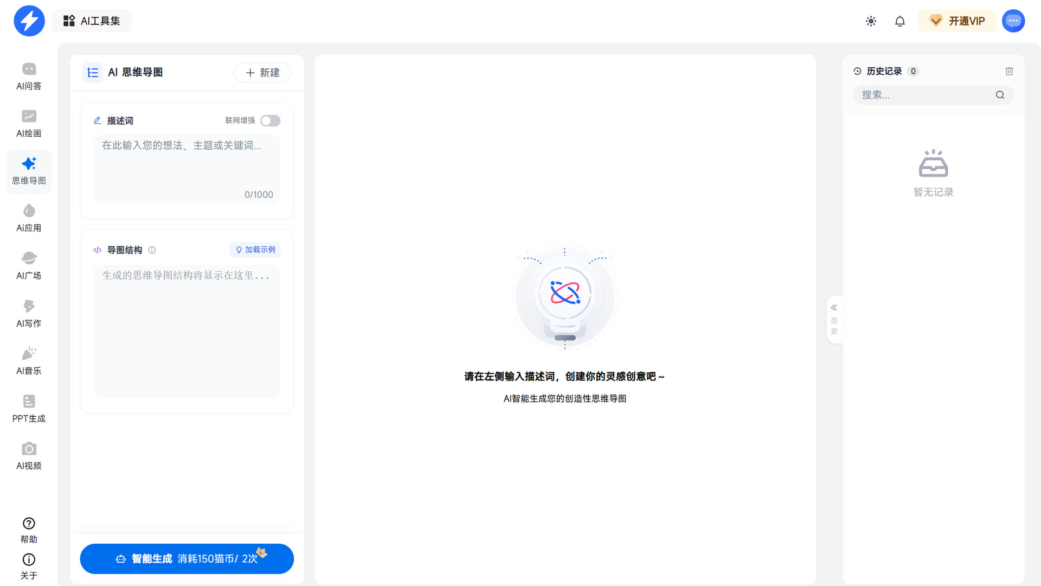Enable the 联网增强 switch
The height and width of the screenshot is (586, 1041).
click(x=270, y=120)
